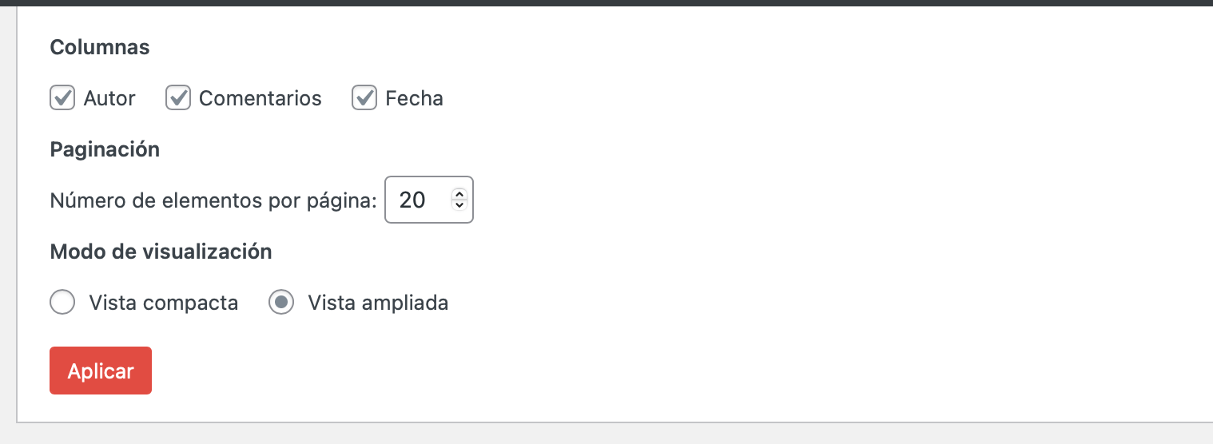Viewport: 1213px width, 444px height.
Task: Click the Columnas section heading
Action: click(x=100, y=47)
